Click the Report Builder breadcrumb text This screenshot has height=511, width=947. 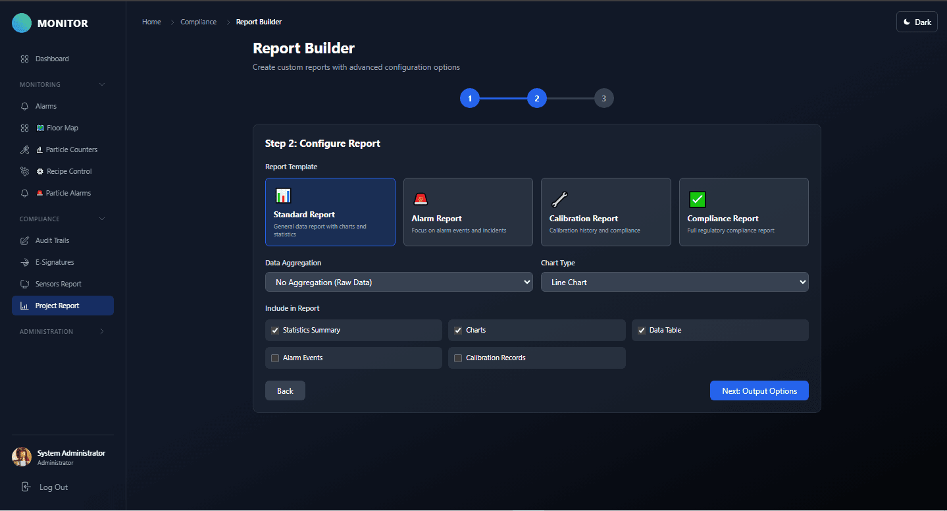click(259, 22)
